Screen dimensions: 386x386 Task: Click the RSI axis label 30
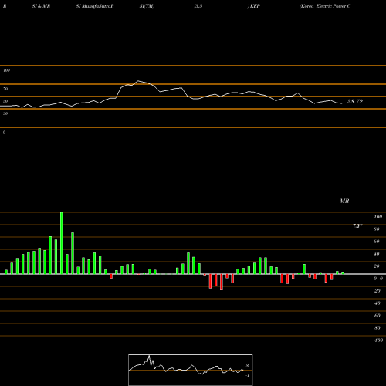[x=5, y=113]
